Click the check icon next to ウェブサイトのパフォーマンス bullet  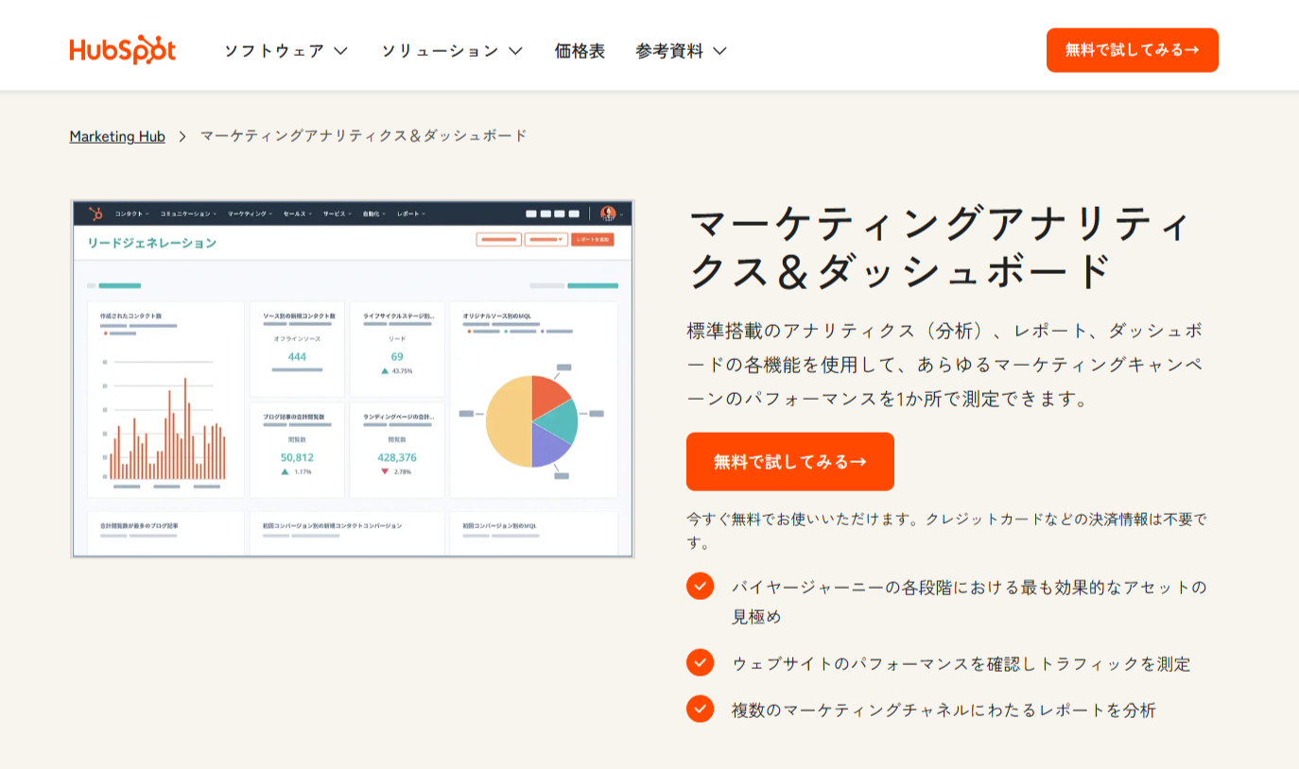point(700,664)
